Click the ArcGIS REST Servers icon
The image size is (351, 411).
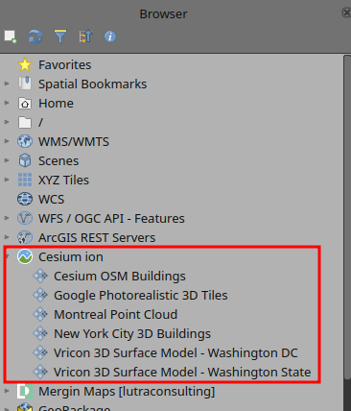click(25, 237)
